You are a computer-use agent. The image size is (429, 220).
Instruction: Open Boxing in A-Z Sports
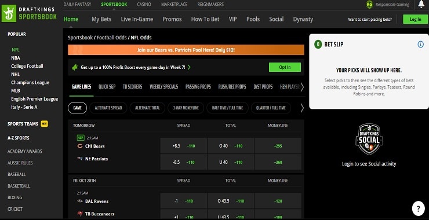(x=15, y=197)
